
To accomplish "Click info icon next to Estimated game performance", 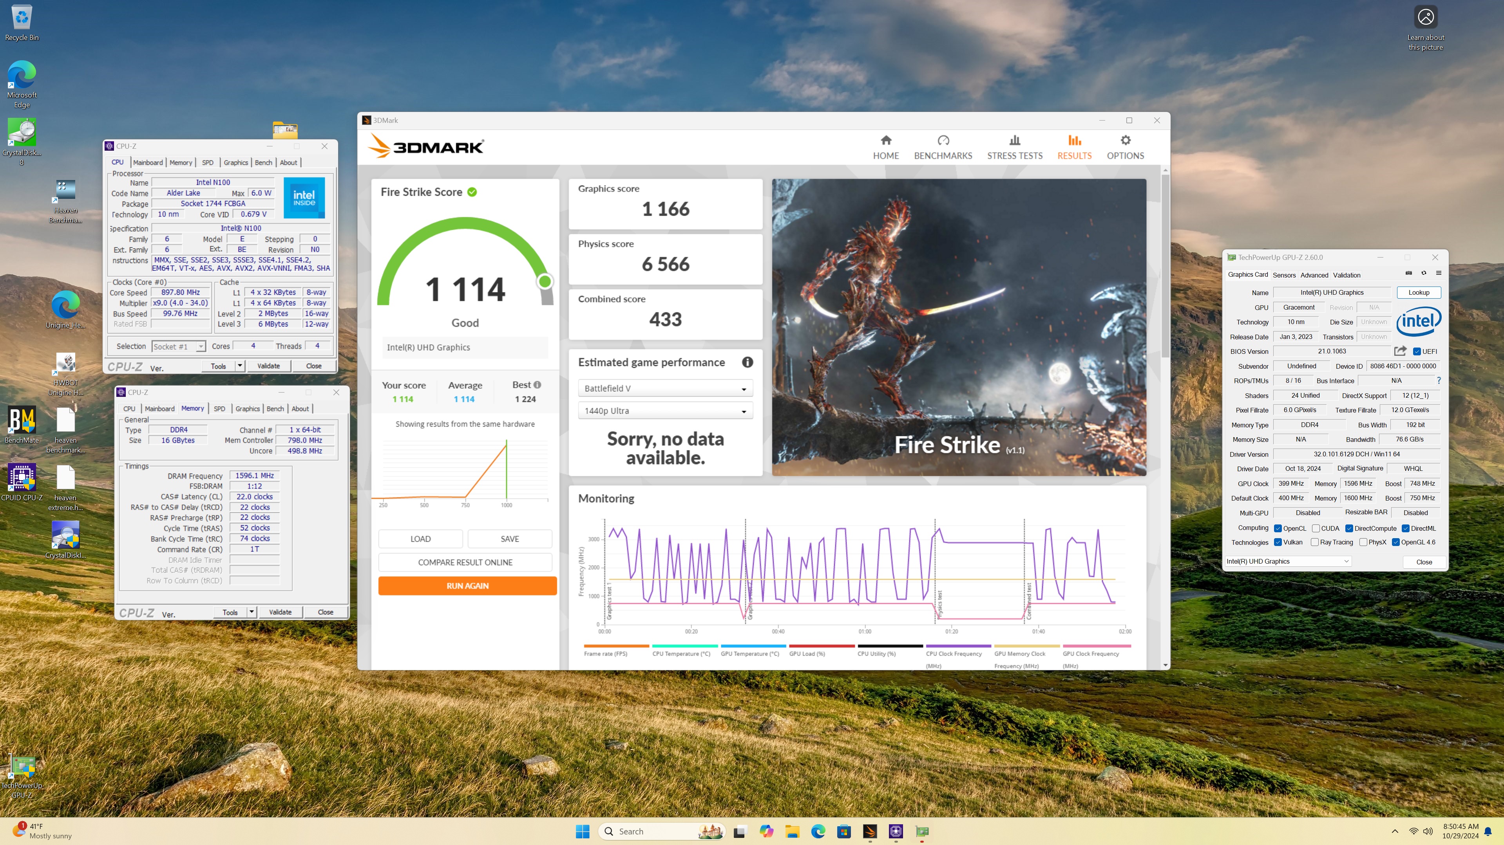I will pos(747,362).
